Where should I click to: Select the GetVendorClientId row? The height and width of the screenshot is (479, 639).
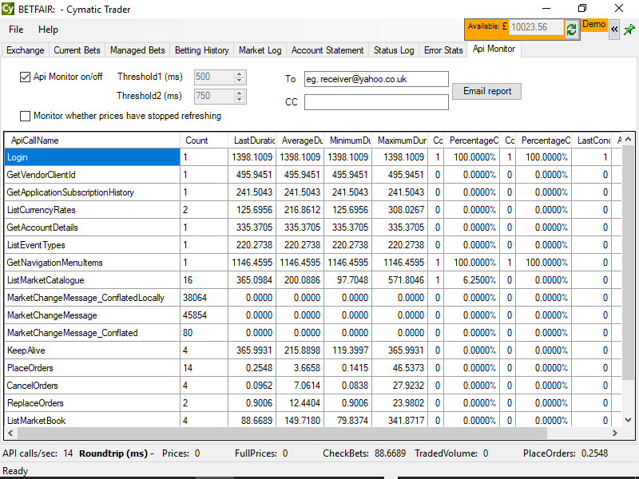pos(313,175)
